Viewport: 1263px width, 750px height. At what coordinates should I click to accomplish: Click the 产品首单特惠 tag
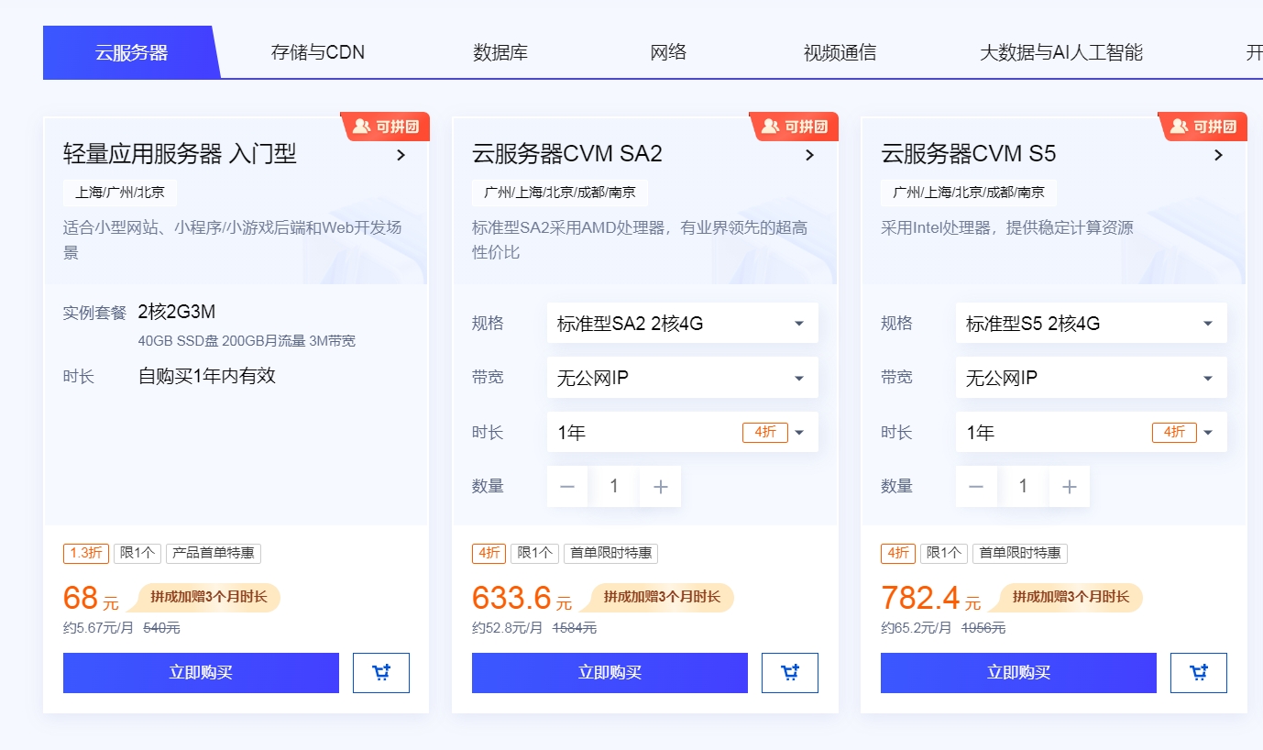(x=214, y=554)
